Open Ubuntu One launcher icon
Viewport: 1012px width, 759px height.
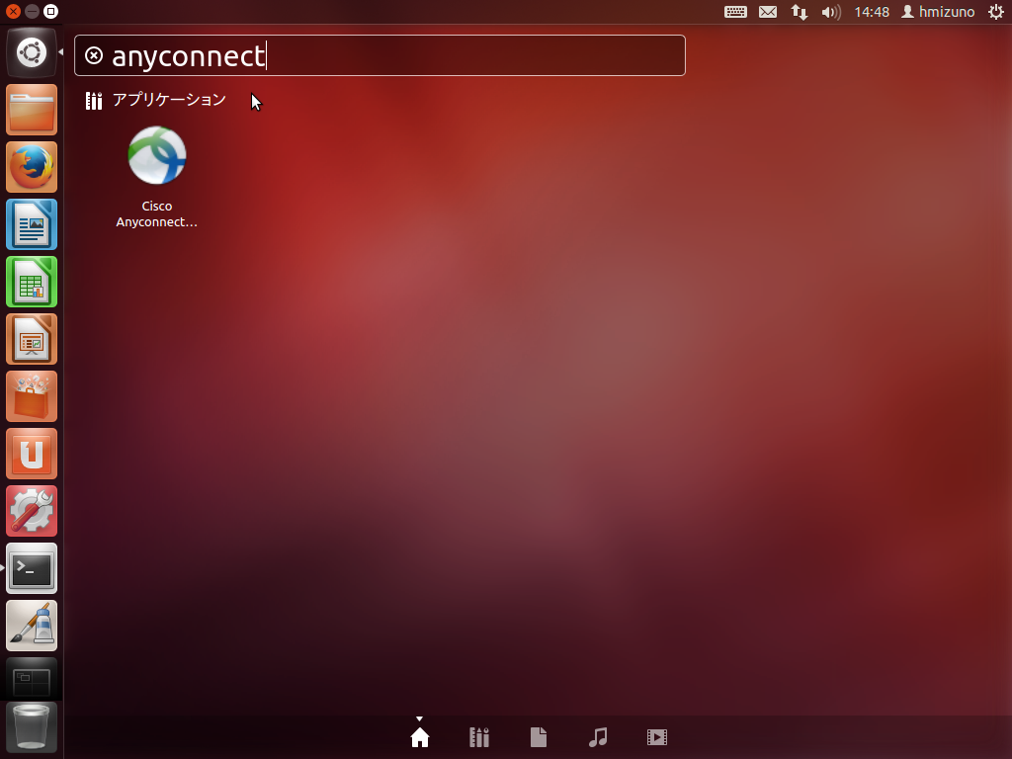[x=32, y=454]
